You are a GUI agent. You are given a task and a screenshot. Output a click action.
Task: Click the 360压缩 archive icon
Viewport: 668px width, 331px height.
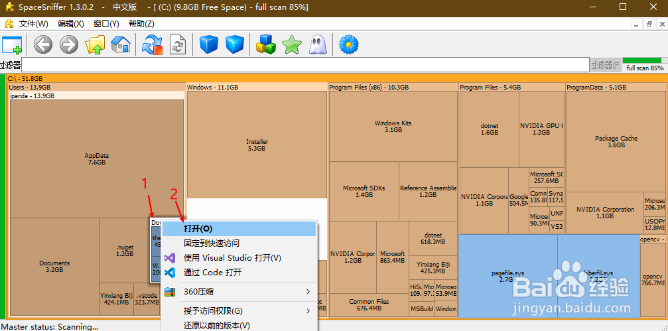(x=170, y=292)
